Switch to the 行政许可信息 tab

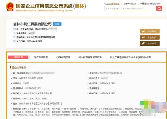tap(41, 57)
